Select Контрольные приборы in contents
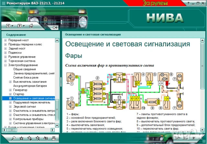 28,119
